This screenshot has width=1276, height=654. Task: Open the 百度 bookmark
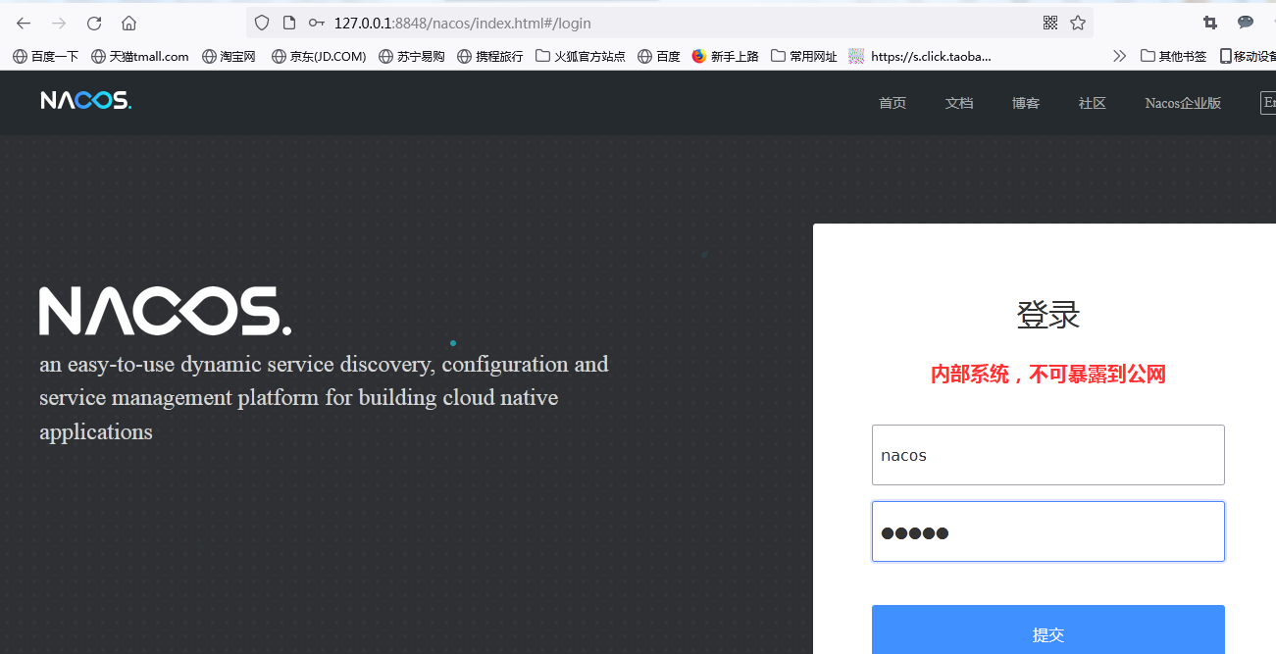[x=658, y=56]
